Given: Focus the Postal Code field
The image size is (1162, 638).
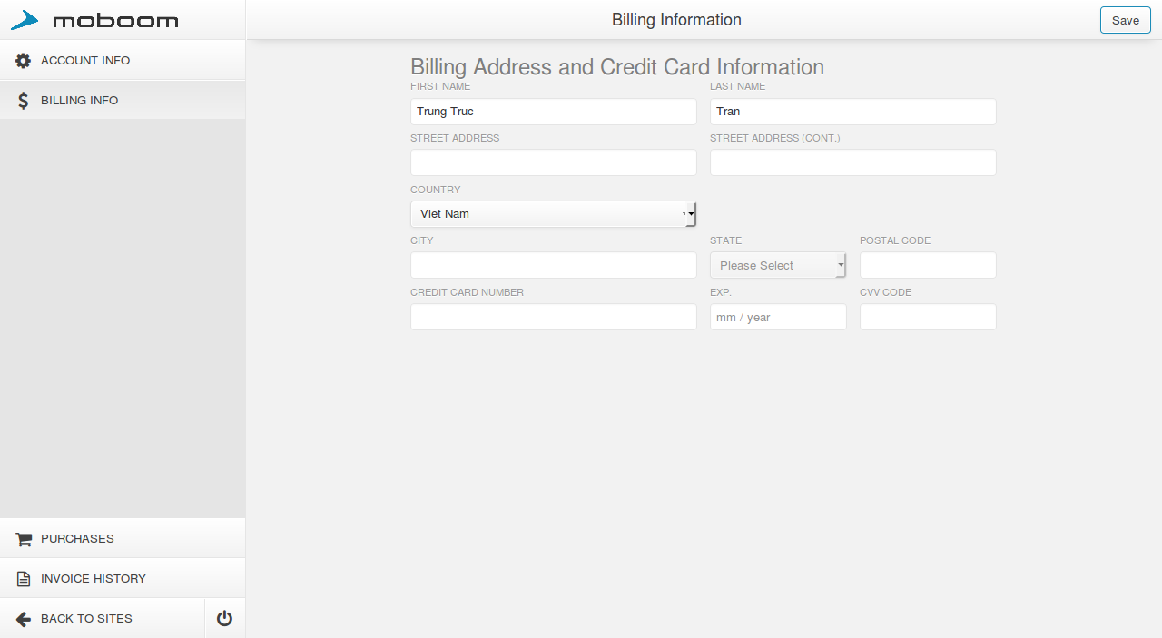Looking at the screenshot, I should click(927, 265).
